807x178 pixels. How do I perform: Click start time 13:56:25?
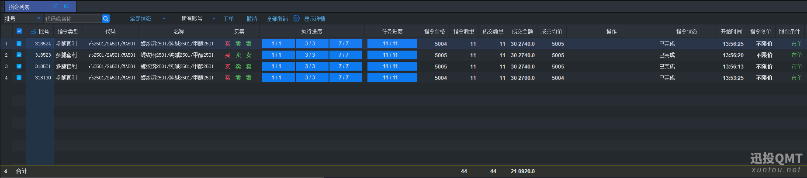coord(733,44)
